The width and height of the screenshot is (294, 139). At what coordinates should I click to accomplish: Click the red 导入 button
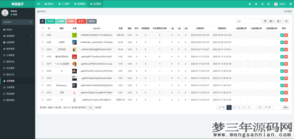(81, 21)
